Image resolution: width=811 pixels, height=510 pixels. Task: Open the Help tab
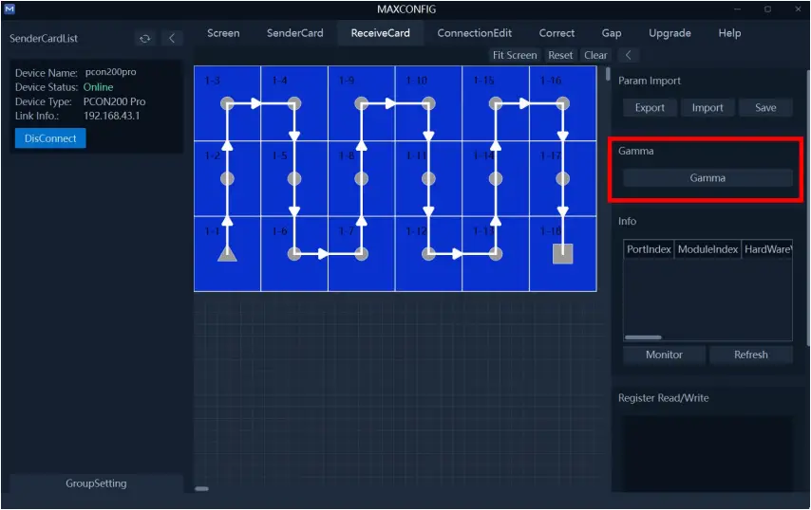coord(729,33)
